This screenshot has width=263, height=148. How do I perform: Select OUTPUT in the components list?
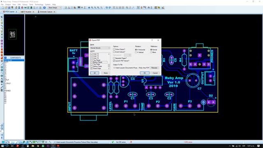(7, 83)
